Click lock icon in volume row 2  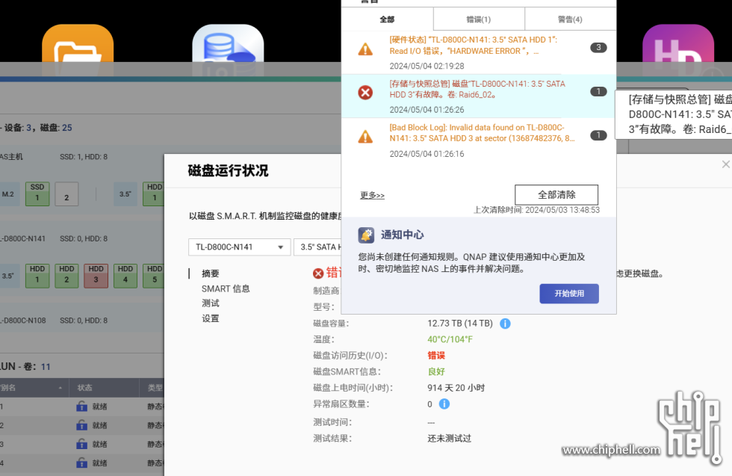pos(81,425)
